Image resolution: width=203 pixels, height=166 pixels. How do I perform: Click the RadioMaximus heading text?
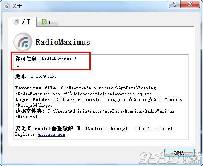(x=63, y=42)
